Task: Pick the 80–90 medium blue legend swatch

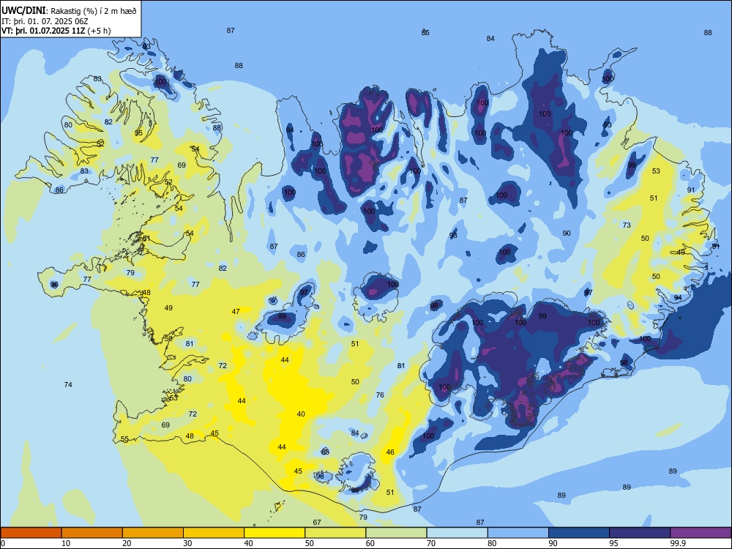Action: [518, 533]
